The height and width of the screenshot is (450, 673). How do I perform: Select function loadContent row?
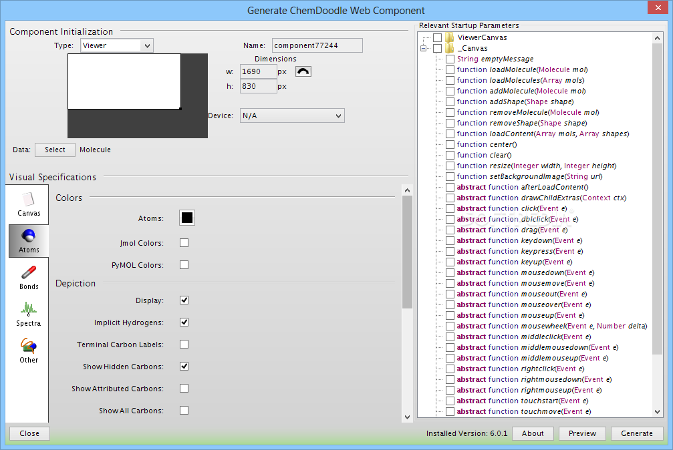tap(543, 134)
